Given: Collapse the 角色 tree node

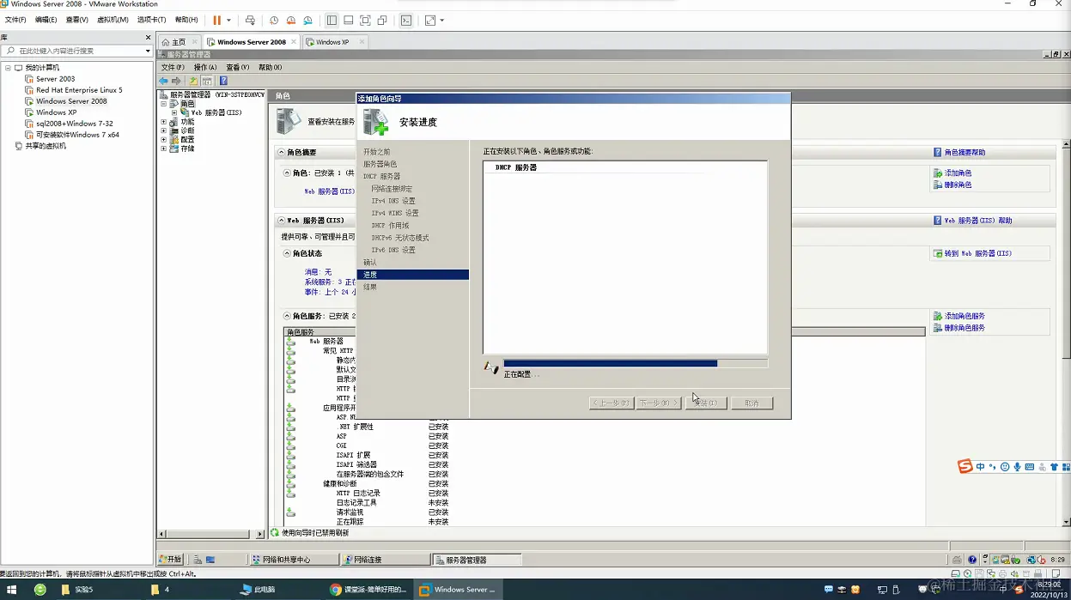Looking at the screenshot, I should [163, 104].
